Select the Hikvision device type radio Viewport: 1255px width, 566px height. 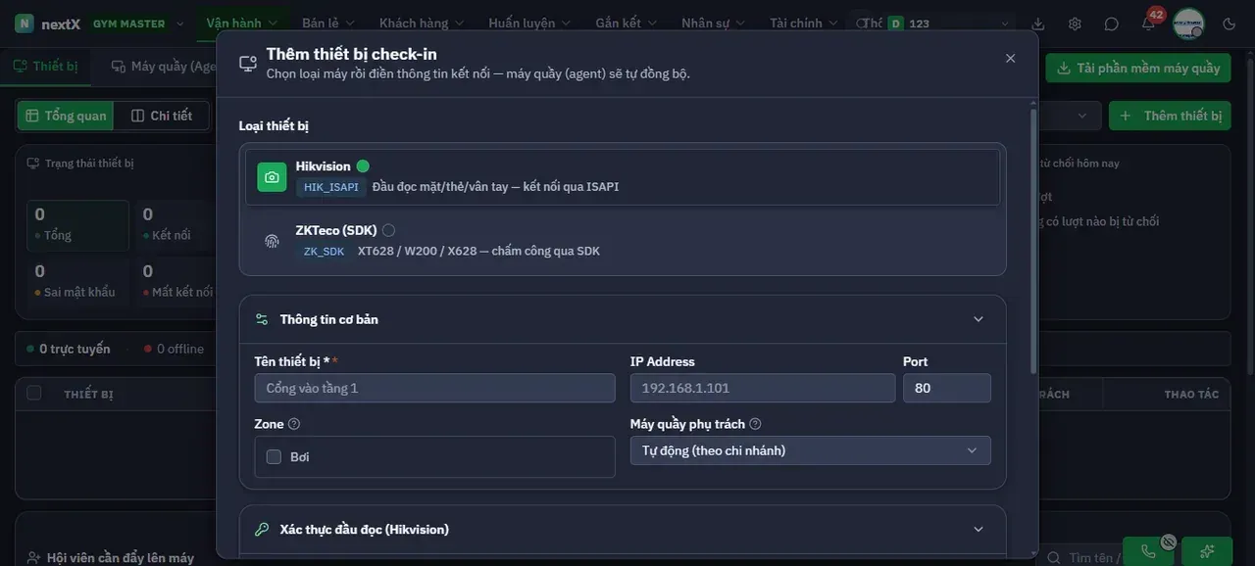[363, 166]
